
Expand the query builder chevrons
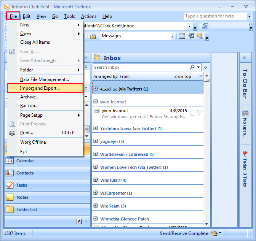click(206, 67)
